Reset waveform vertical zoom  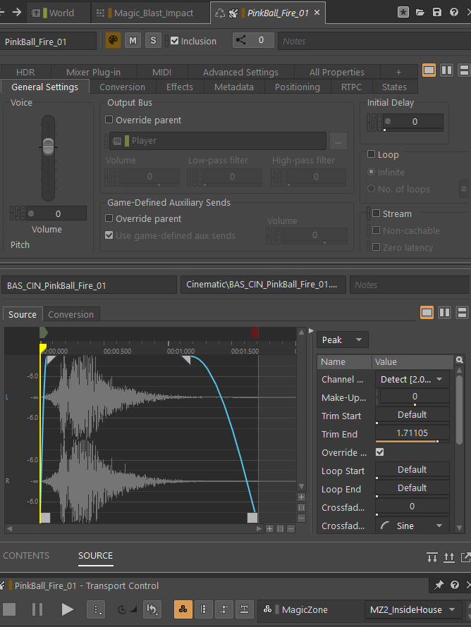coord(301,507)
